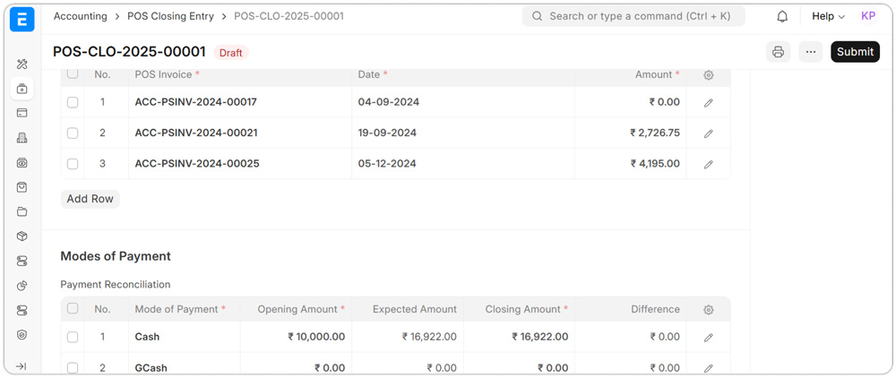
Task: Go to Accounting breadcrumb
Action: tap(80, 16)
